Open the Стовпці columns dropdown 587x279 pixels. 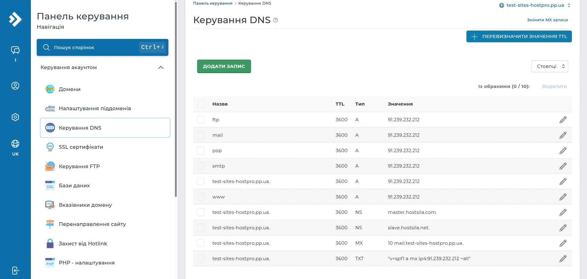[x=550, y=66]
